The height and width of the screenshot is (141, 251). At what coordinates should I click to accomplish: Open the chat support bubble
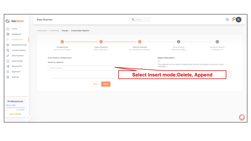[x=242, y=117]
